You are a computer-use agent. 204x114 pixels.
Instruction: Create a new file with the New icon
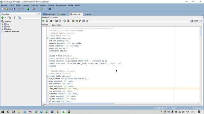(x=3, y=9)
